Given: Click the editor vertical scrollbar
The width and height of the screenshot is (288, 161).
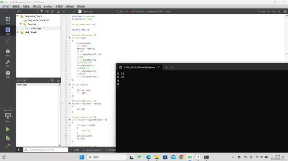Looking at the screenshot, I should click(x=287, y=80).
